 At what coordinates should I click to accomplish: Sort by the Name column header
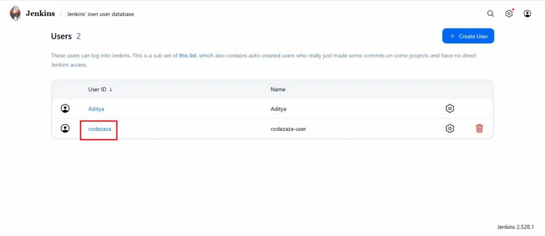click(x=278, y=89)
